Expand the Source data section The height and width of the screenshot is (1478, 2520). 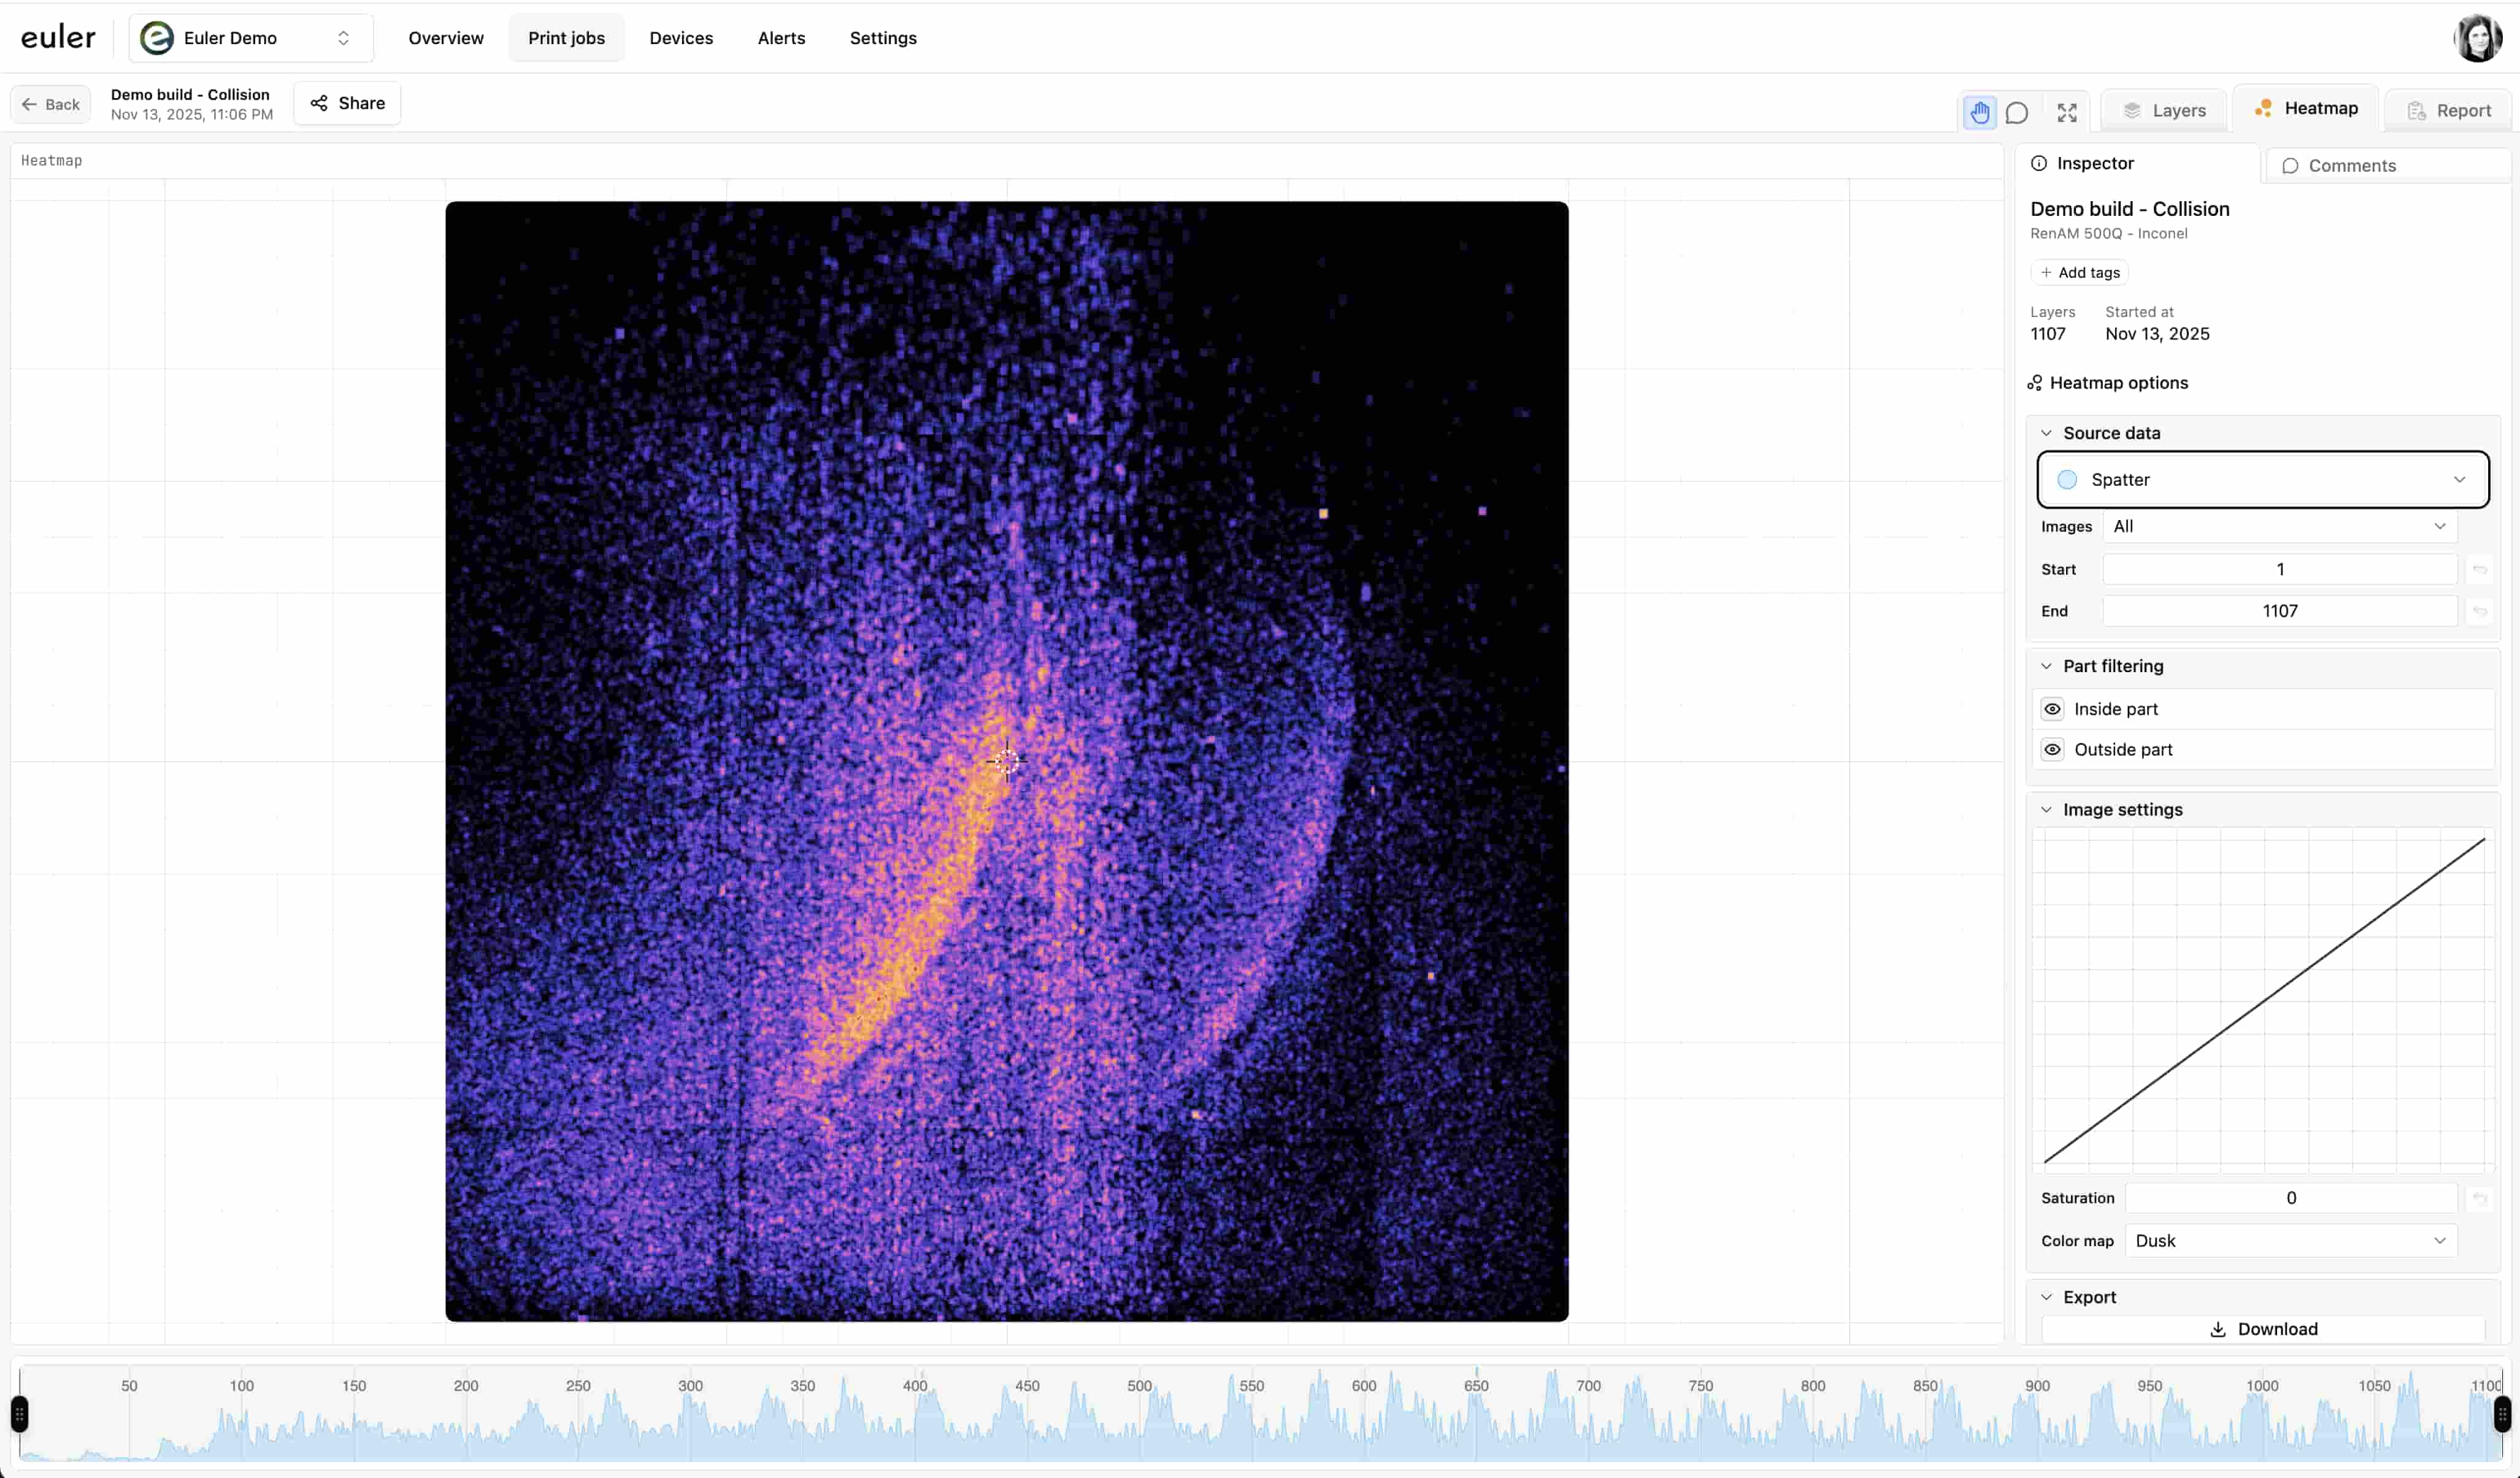pos(2047,432)
